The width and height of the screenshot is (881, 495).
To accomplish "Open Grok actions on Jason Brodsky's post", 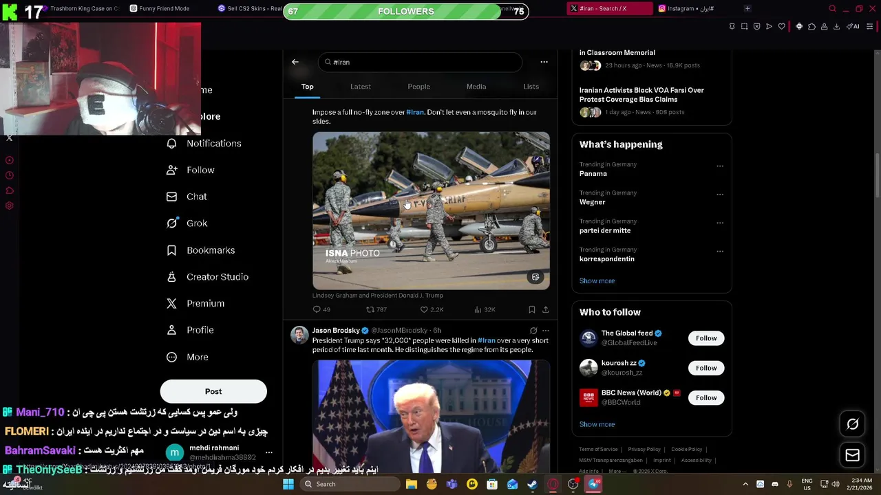I will 533,331.
